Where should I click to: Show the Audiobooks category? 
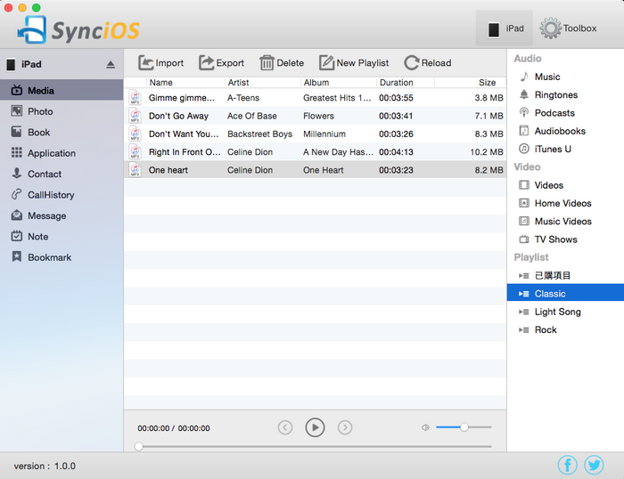coord(565,131)
